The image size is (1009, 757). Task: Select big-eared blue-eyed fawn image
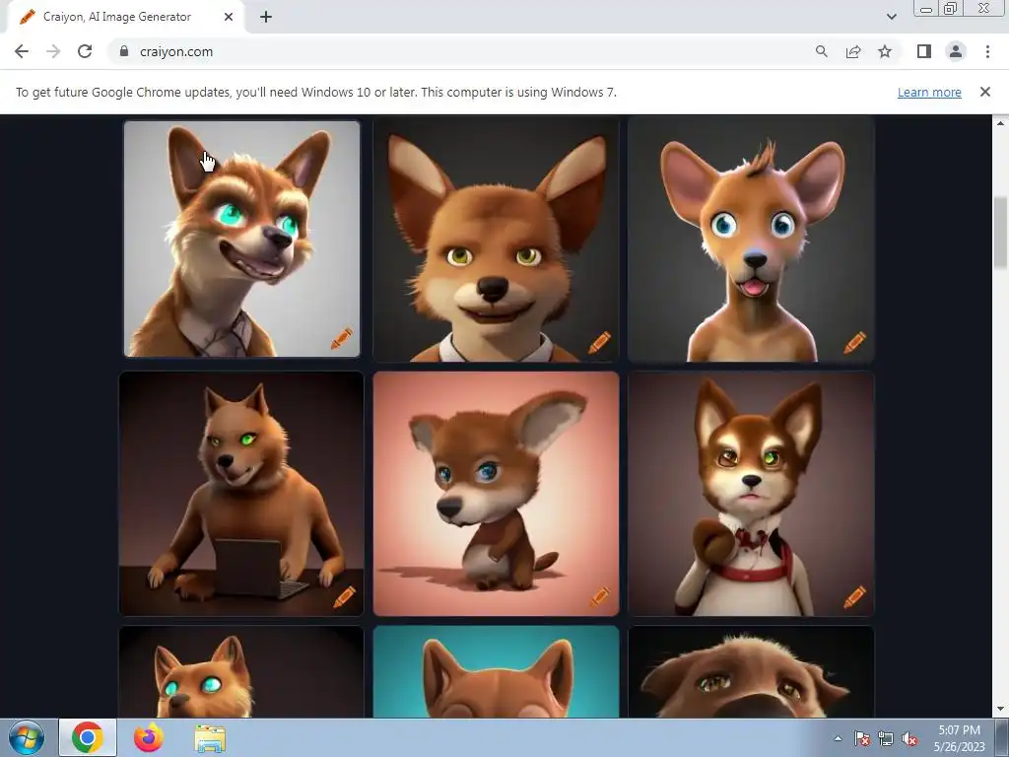tap(751, 239)
